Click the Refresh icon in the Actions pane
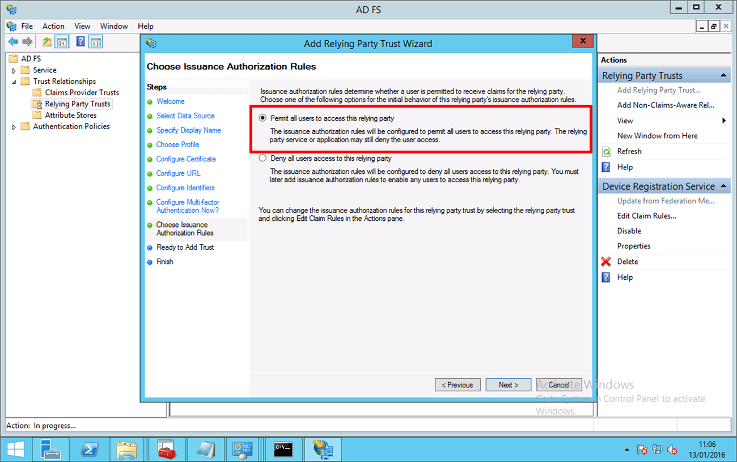The height and width of the screenshot is (462, 737). click(606, 152)
